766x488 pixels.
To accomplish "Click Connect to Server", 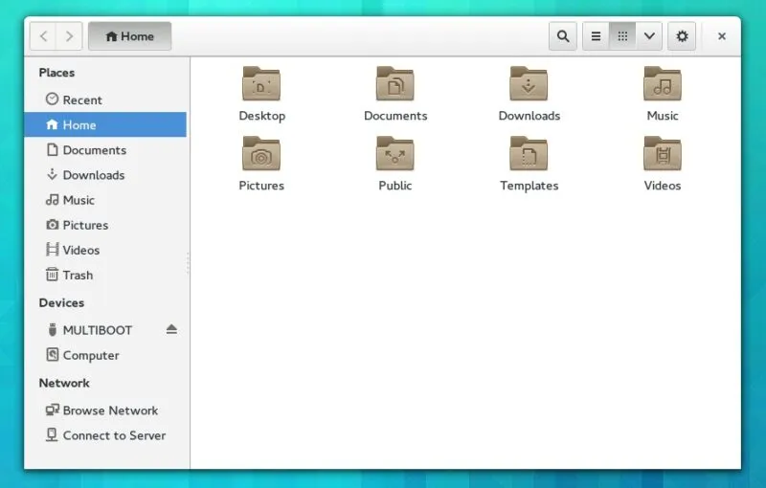I will point(105,434).
